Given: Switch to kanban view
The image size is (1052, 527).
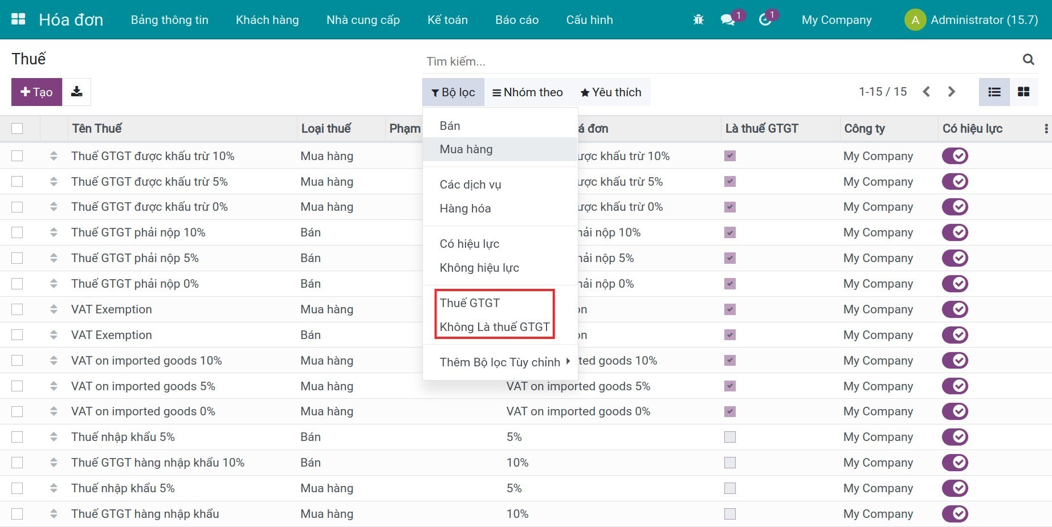Looking at the screenshot, I should click(x=1024, y=92).
